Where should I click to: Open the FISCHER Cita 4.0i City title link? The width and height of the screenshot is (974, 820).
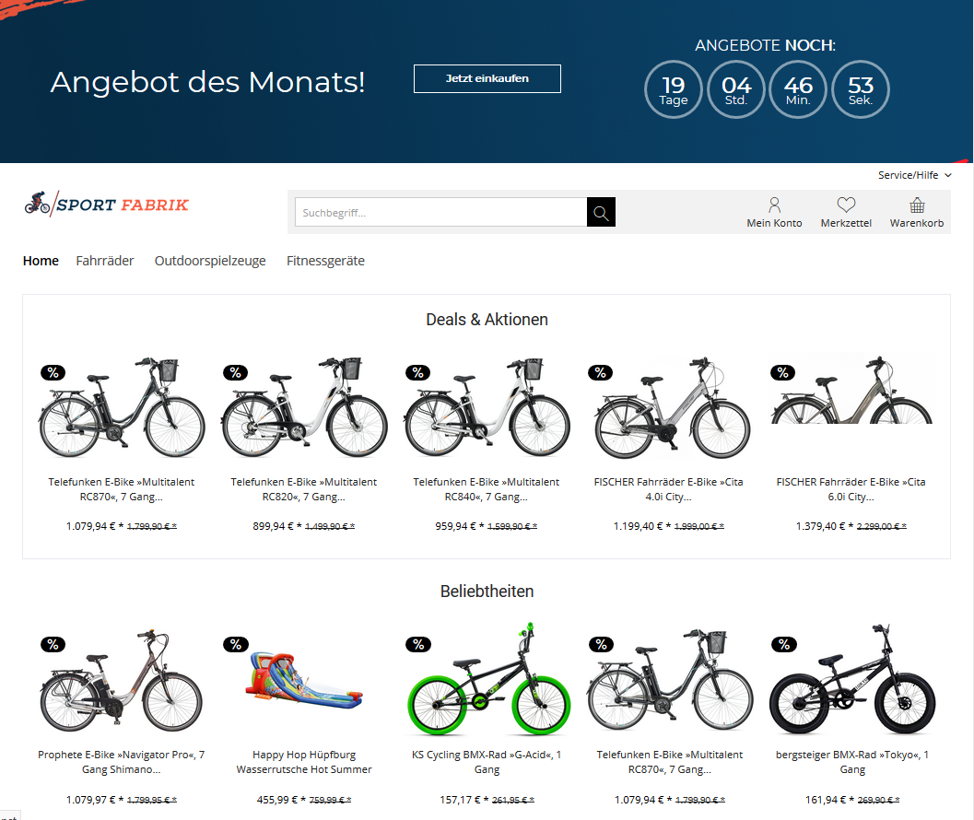[x=668, y=489]
